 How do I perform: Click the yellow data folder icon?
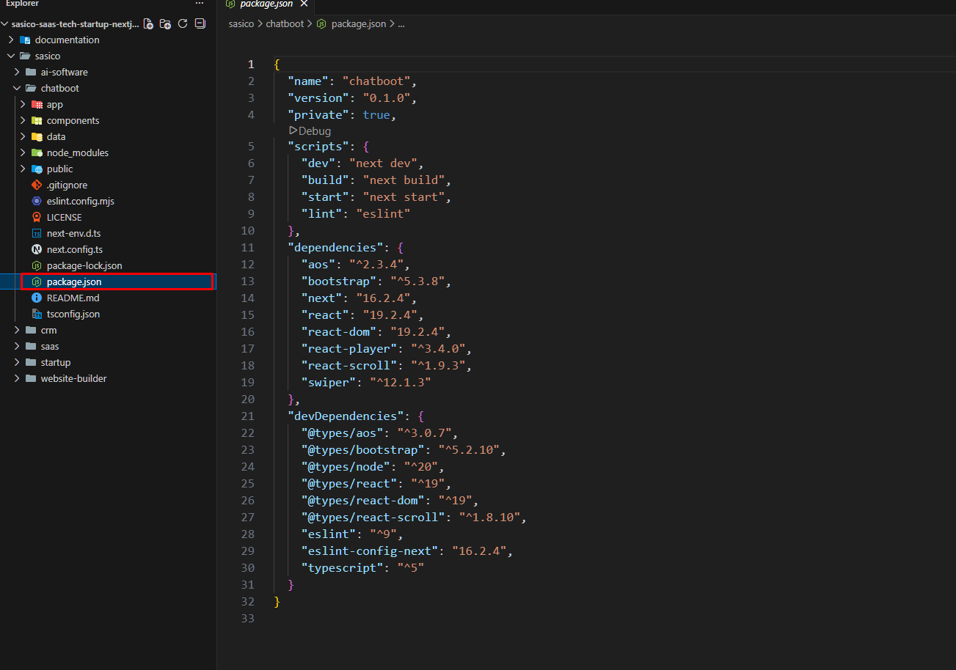click(37, 136)
